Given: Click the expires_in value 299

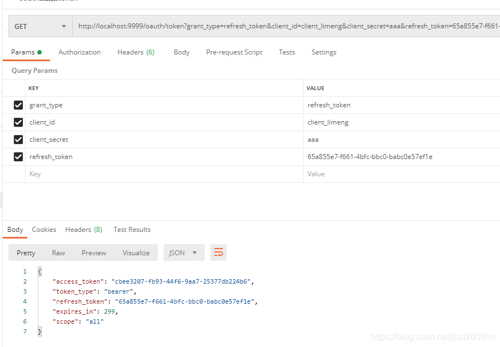Looking at the screenshot, I should pyautogui.click(x=110, y=311).
